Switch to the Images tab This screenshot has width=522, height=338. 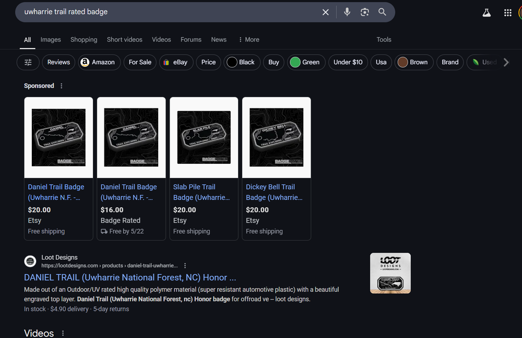click(51, 40)
